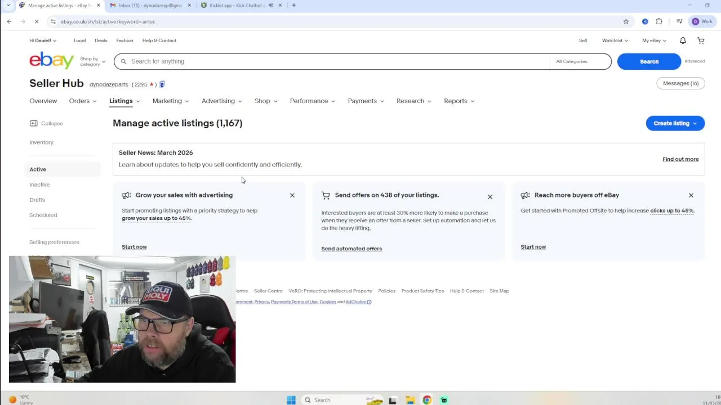Open the notifications bell

[683, 40]
